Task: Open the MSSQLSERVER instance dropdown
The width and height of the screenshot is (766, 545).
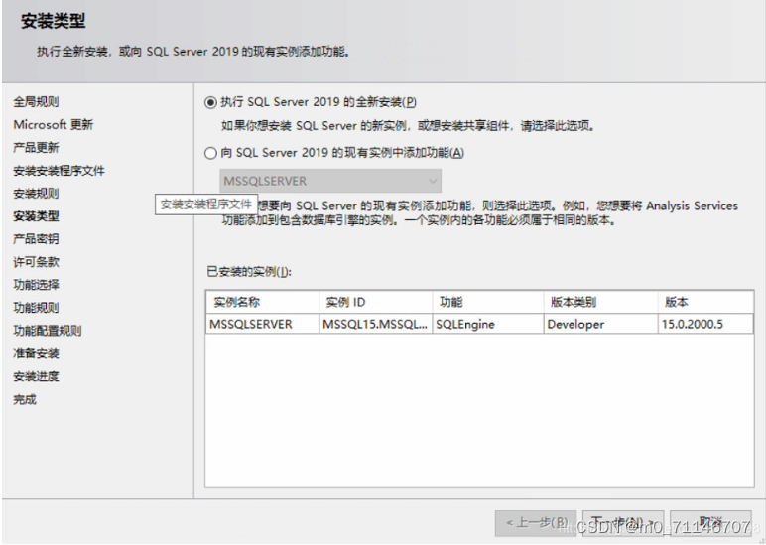Action: point(330,181)
